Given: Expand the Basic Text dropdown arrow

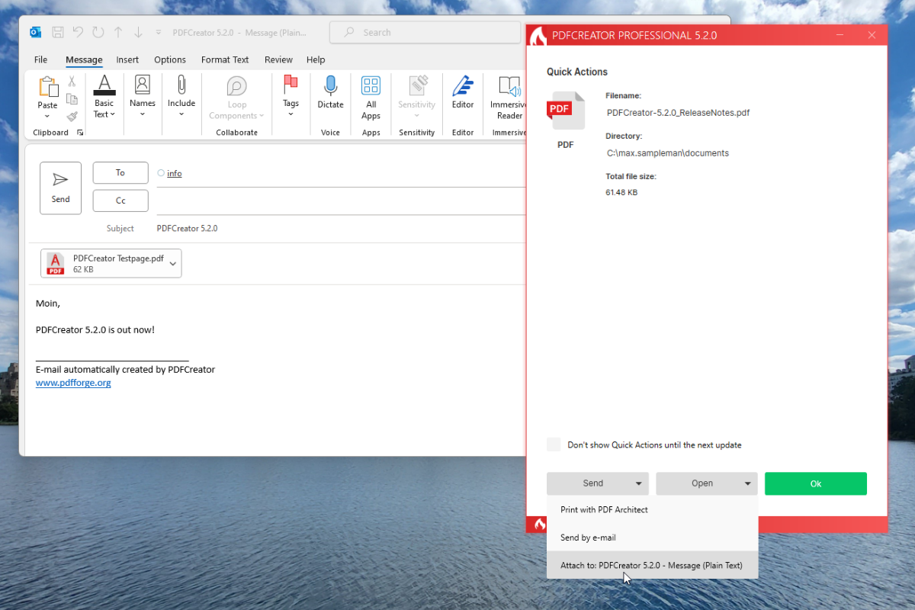Looking at the screenshot, I should point(112,114).
